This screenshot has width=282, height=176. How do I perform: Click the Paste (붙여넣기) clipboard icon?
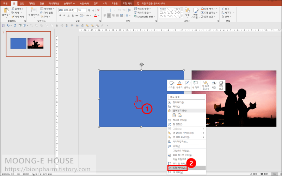point(6,11)
